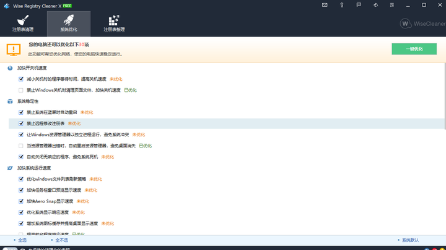The image size is (446, 250).
Task: Click the green FREE badge in title bar
Action: [x=68, y=6]
